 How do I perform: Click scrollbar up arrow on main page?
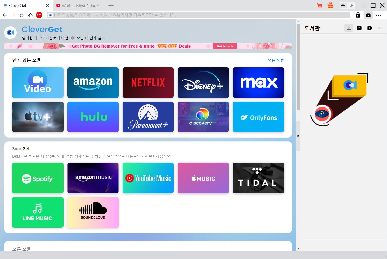(298, 22)
